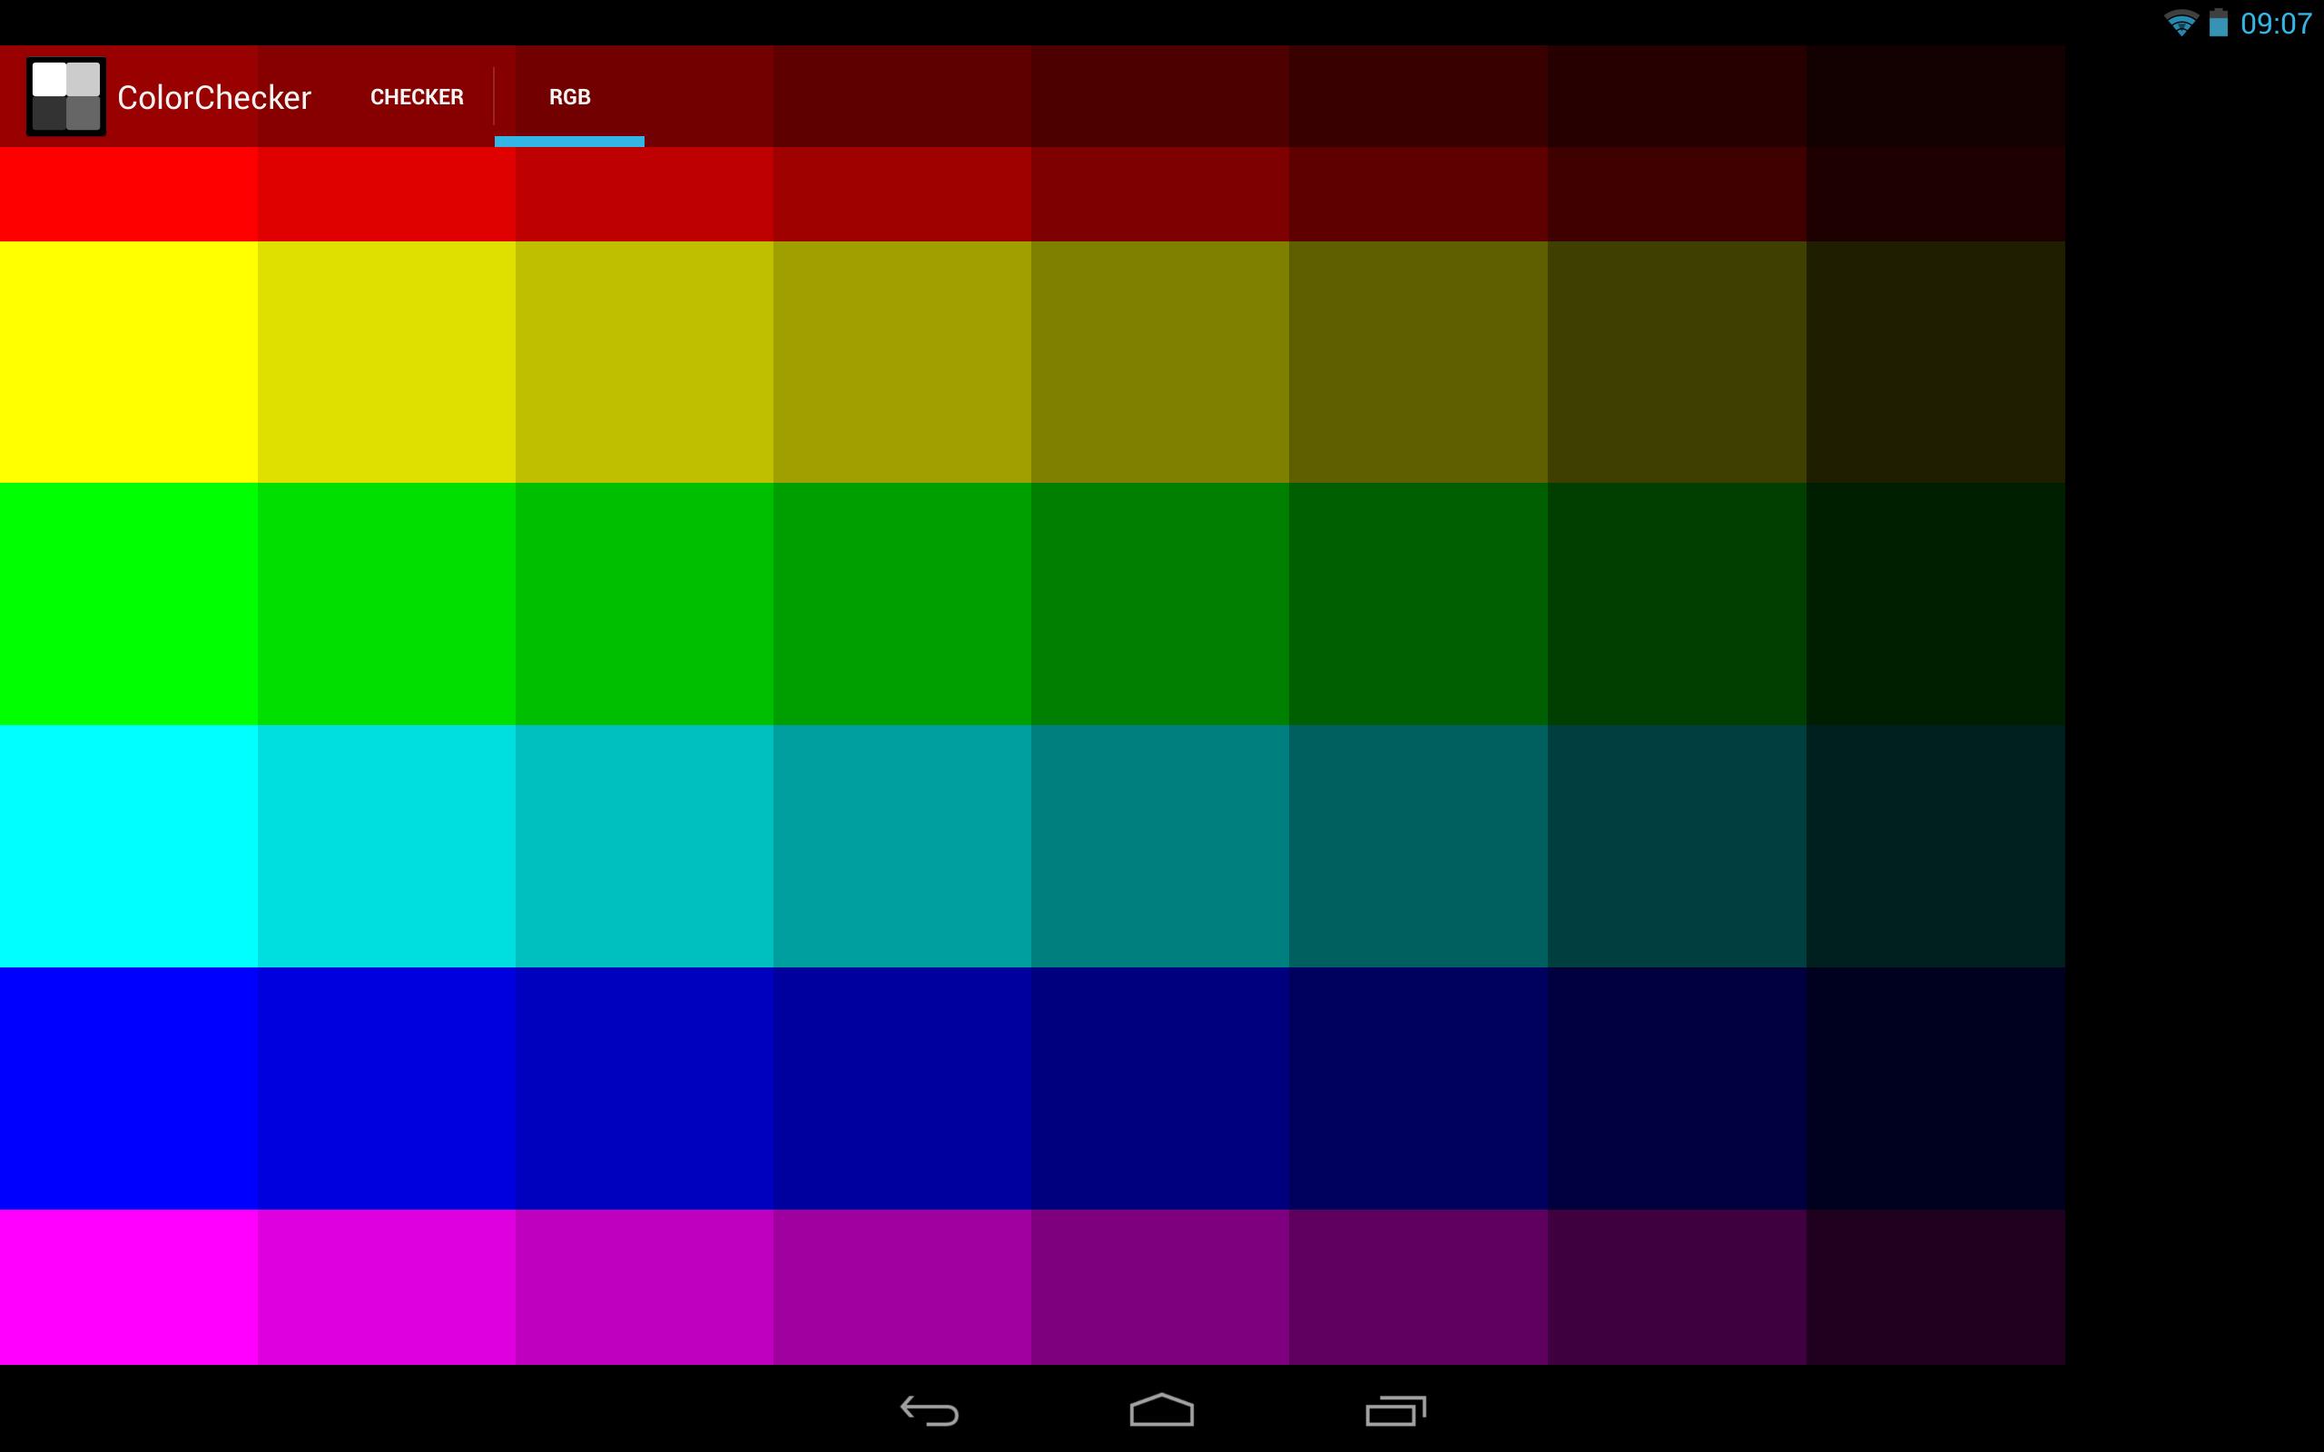Select the brightest pure green swatch
The width and height of the screenshot is (2324, 1452).
tap(129, 604)
